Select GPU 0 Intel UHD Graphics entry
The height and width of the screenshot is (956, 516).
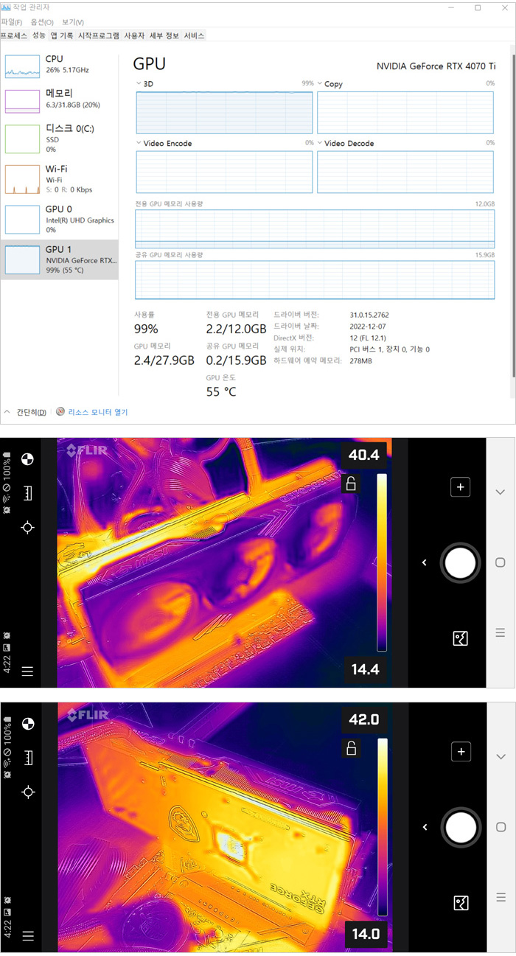(60, 220)
